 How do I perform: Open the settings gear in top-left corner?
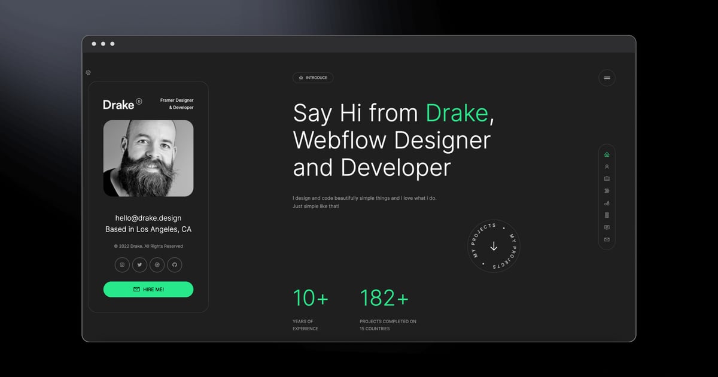88,72
